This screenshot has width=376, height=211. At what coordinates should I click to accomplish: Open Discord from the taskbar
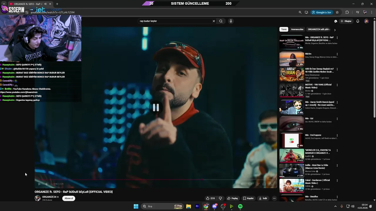click(x=214, y=206)
